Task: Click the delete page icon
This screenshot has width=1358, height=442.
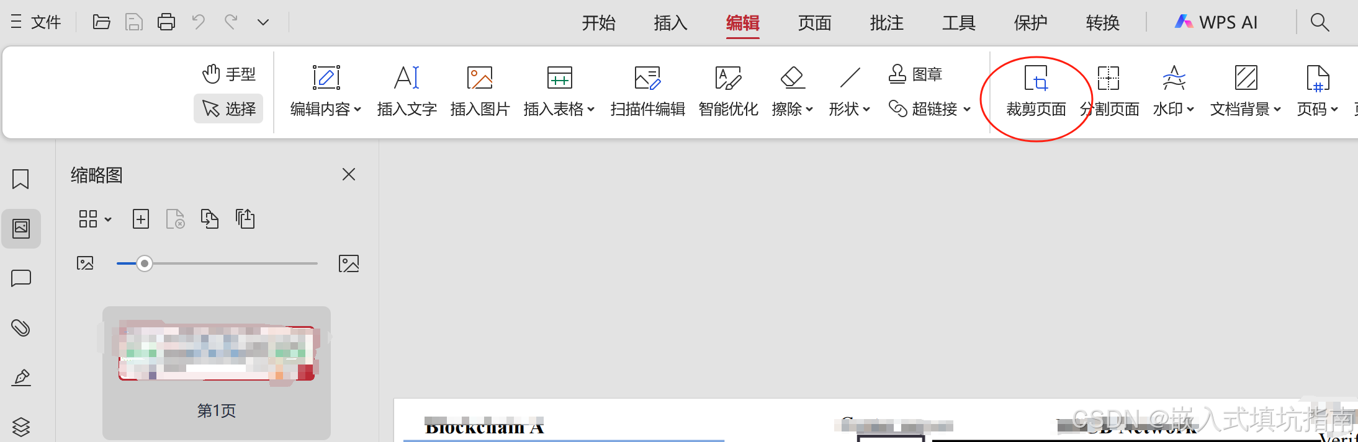Action: [176, 219]
